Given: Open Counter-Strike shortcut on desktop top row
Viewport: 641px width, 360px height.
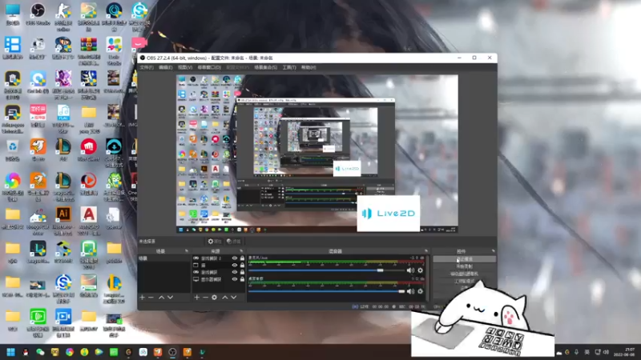Looking at the screenshot, I should coord(63,16).
